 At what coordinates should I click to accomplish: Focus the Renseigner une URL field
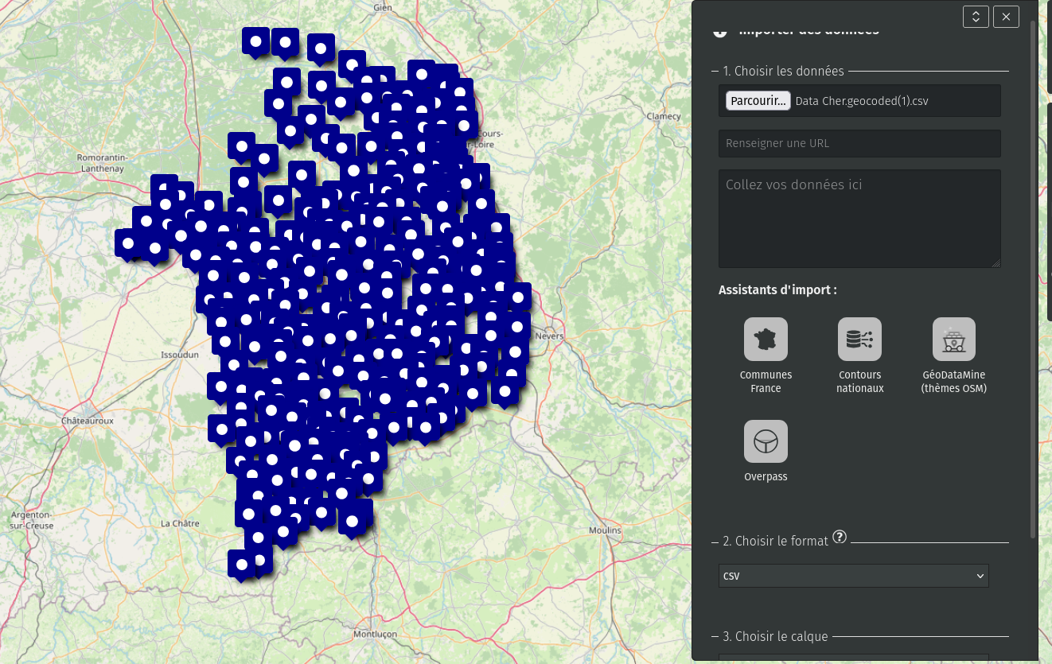(859, 144)
